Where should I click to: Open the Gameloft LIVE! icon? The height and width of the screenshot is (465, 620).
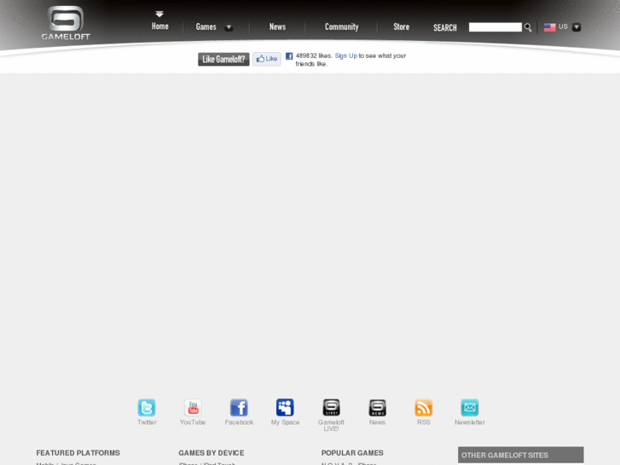pos(331,408)
